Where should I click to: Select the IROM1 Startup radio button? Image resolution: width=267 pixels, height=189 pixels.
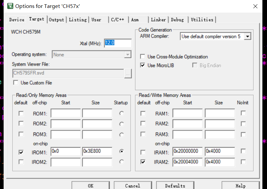[x=121, y=151]
